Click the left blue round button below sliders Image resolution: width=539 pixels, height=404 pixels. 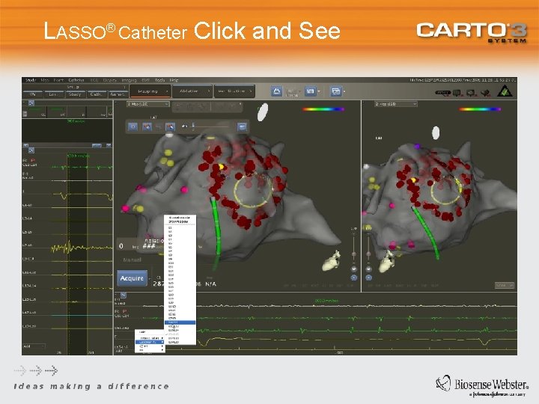pyautogui.click(x=353, y=278)
